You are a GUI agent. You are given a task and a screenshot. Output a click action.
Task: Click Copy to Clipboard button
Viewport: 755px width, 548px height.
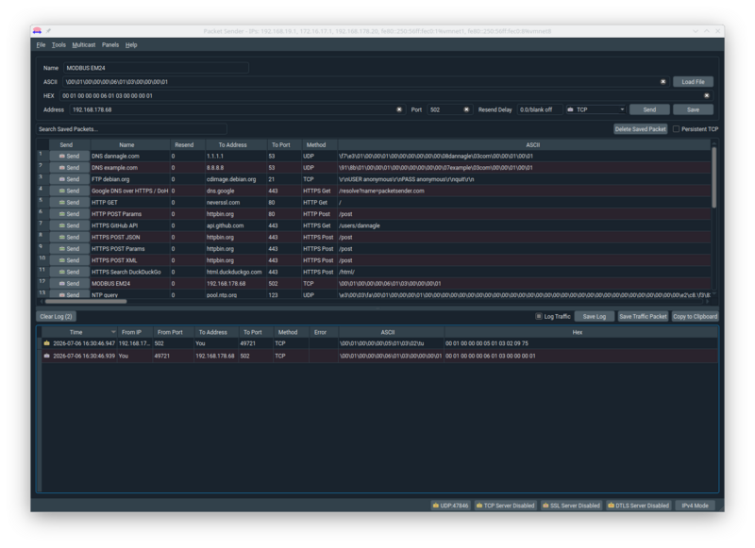coord(695,317)
